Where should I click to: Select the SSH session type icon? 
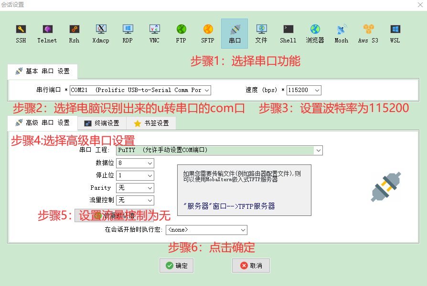[x=21, y=34]
